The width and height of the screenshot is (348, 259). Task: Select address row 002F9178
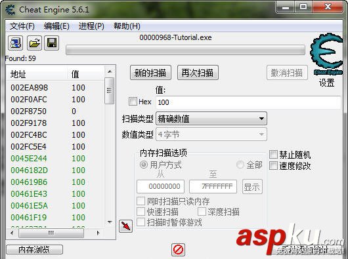pos(56,123)
